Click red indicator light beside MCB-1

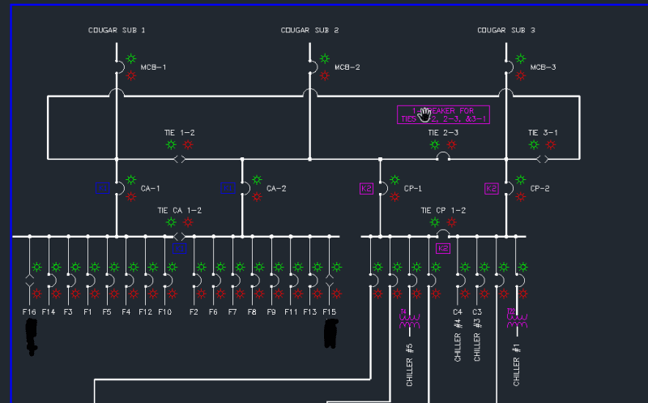pyautogui.click(x=131, y=75)
